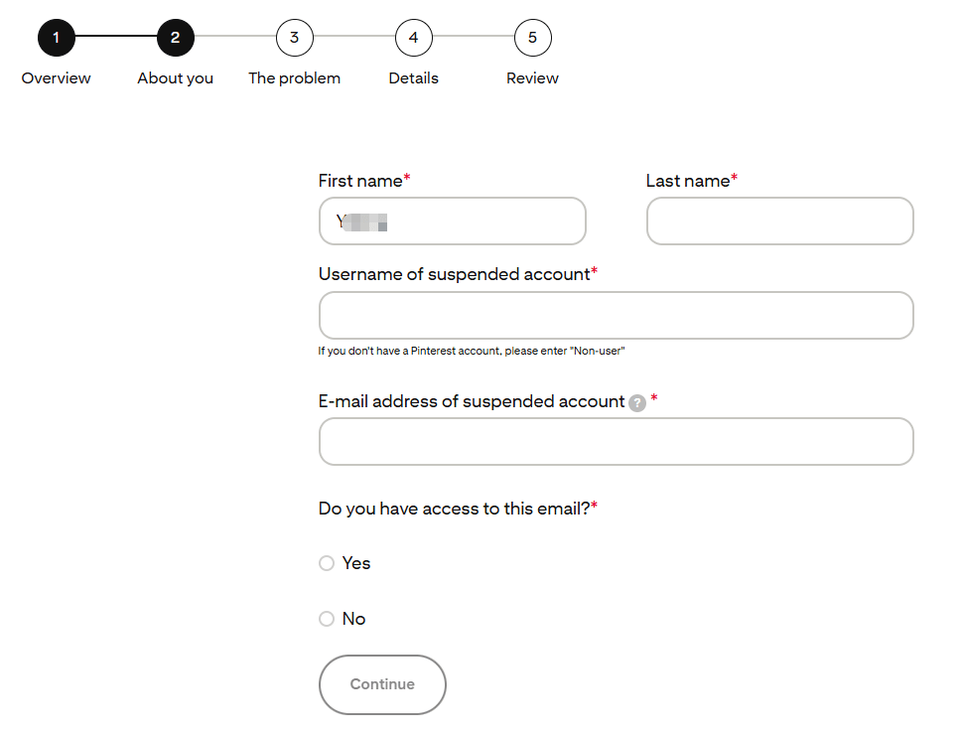Click the step 3 circle icon
The height and width of the screenshot is (736, 963).
point(294,38)
